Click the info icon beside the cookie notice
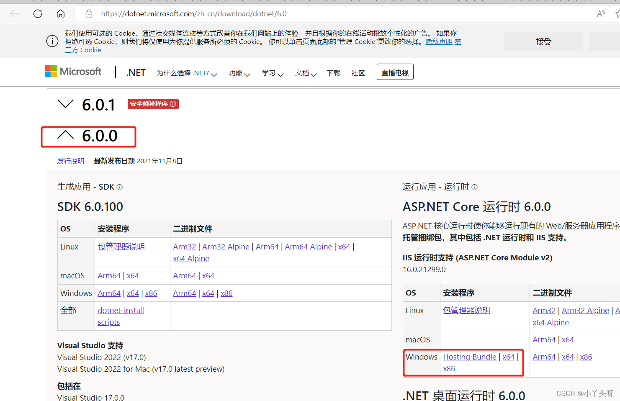The height and width of the screenshot is (401, 620). point(52,41)
